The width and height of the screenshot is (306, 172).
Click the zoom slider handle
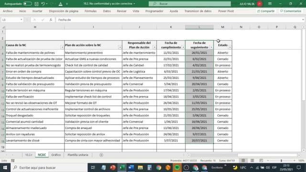[281, 161]
